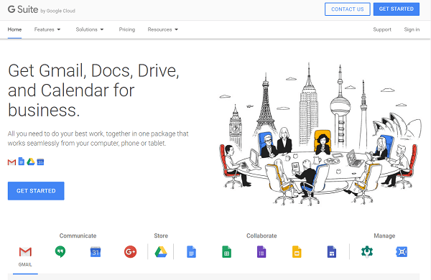Open the Pricing page
The image size is (431, 280).
[127, 29]
